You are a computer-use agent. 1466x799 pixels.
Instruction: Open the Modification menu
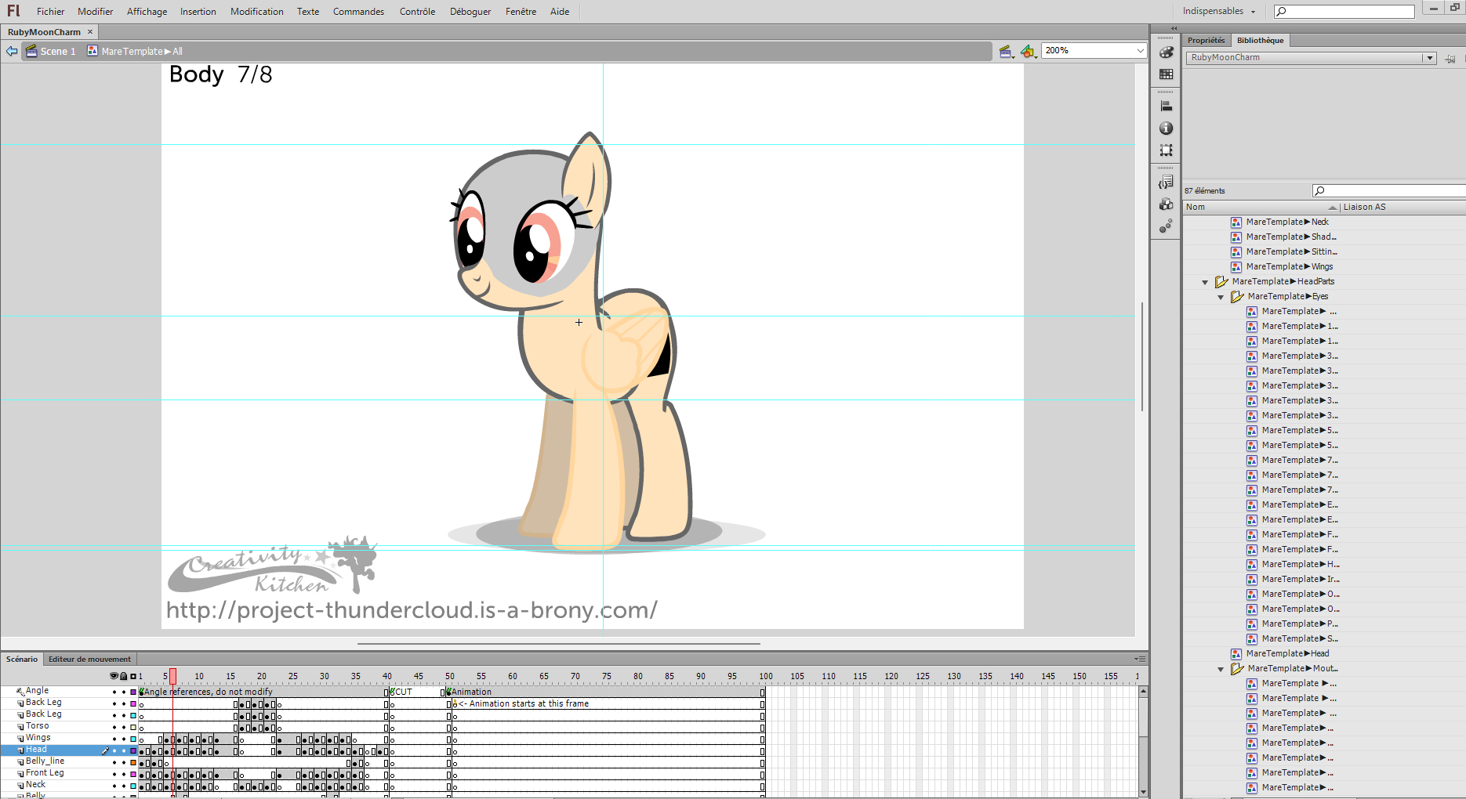click(x=256, y=12)
